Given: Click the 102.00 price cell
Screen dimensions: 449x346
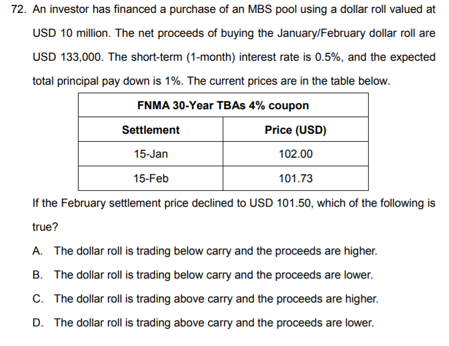Looking at the screenshot, I should coord(295,154).
